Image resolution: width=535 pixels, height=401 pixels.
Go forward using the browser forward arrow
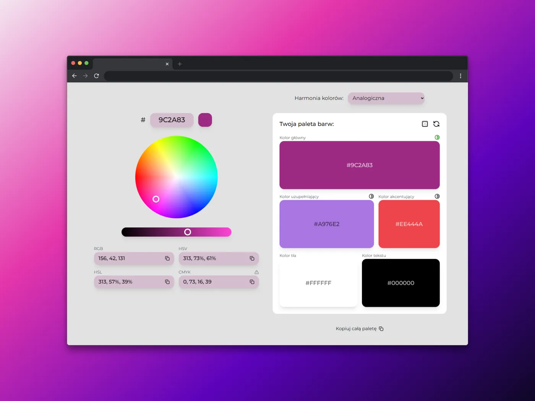point(86,76)
